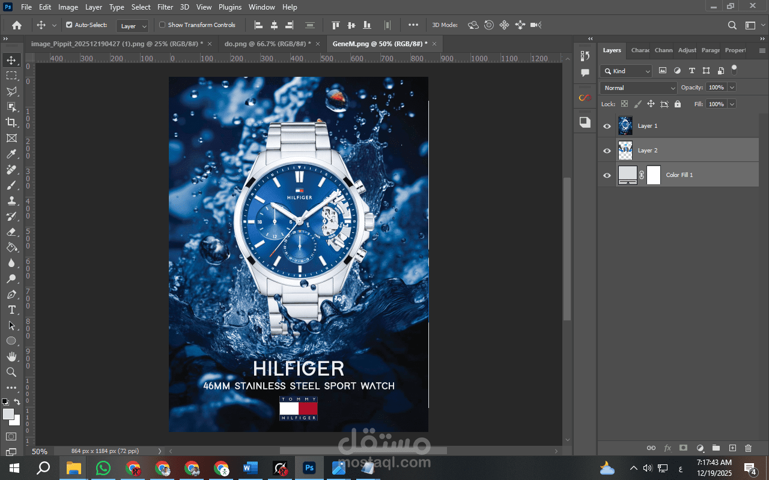Viewport: 769px width, 480px height.
Task: Select the Paint Bucket tool
Action: [x=11, y=248]
